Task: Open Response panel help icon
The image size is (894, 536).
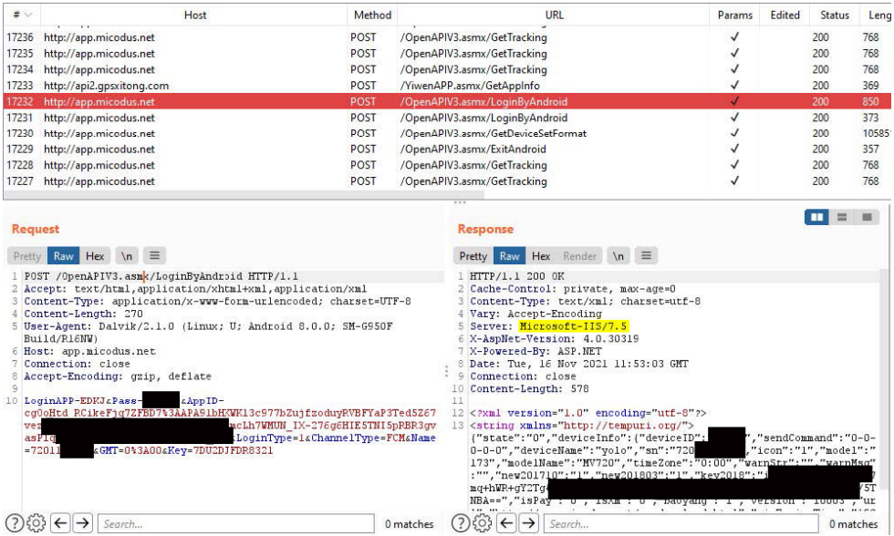Action: click(461, 523)
